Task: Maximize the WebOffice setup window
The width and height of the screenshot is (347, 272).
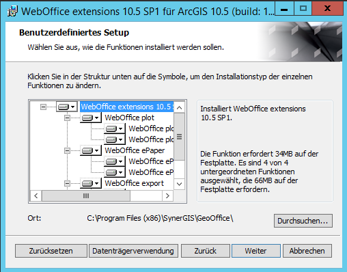Action: click(x=303, y=9)
